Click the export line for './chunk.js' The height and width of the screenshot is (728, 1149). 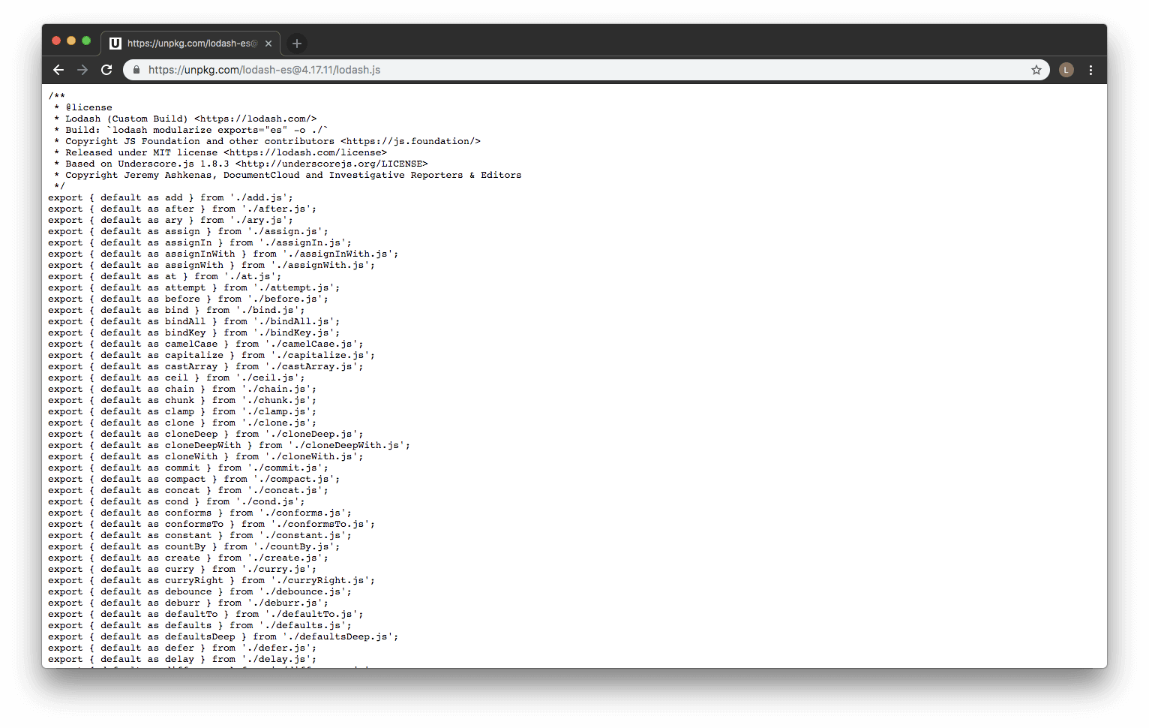pos(182,400)
